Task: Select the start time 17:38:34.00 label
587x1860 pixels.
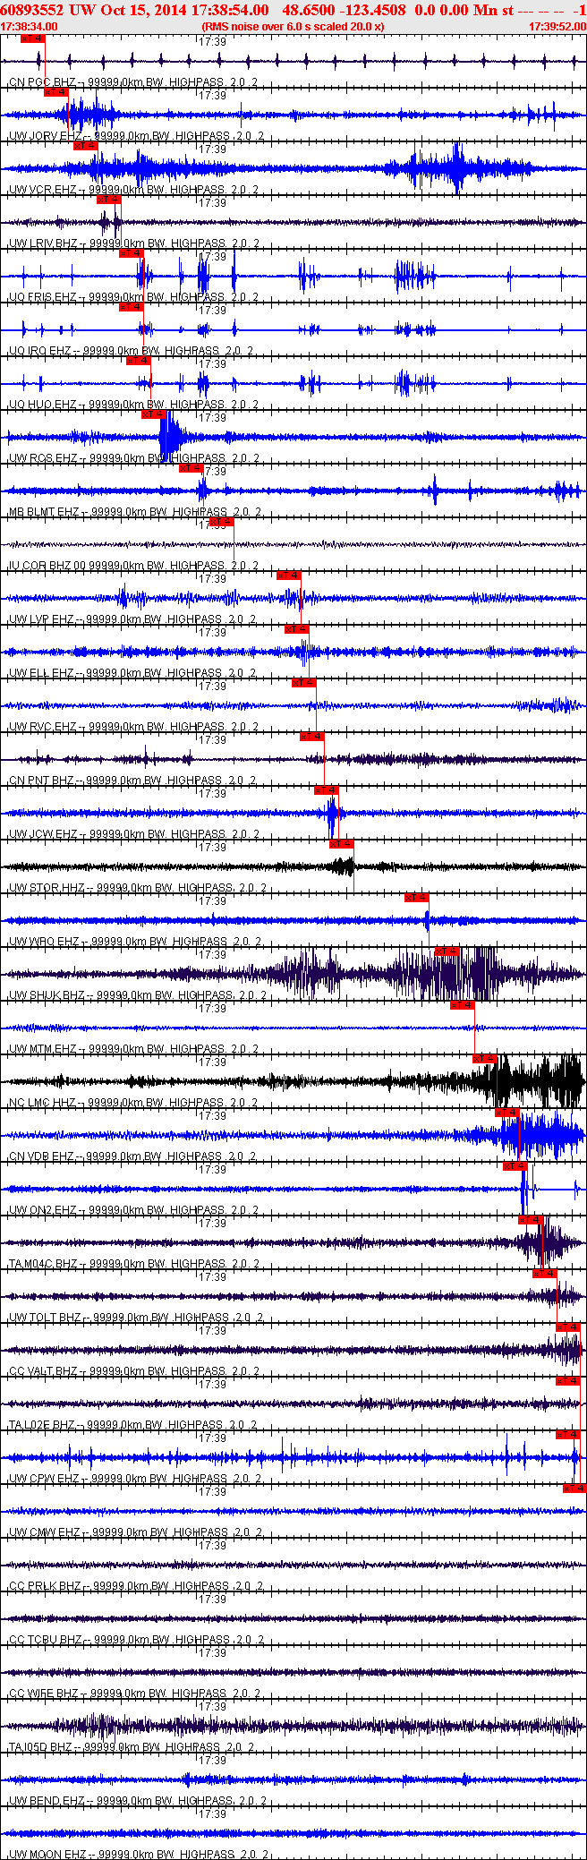Action: coord(30,27)
